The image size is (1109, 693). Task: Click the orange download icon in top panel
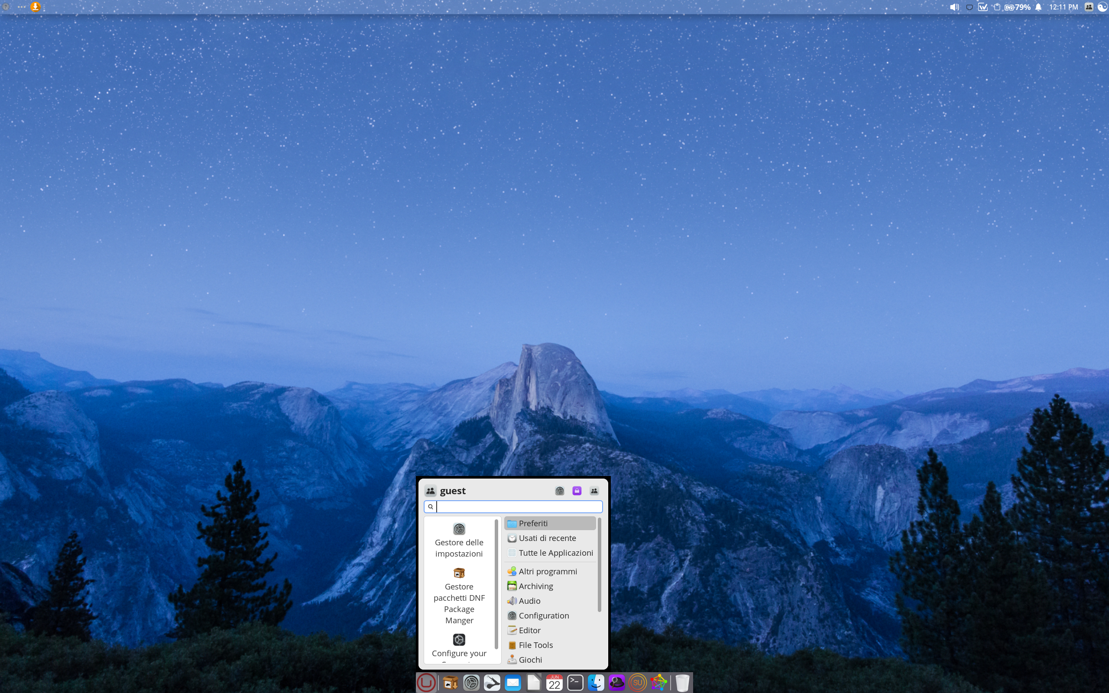(x=35, y=6)
